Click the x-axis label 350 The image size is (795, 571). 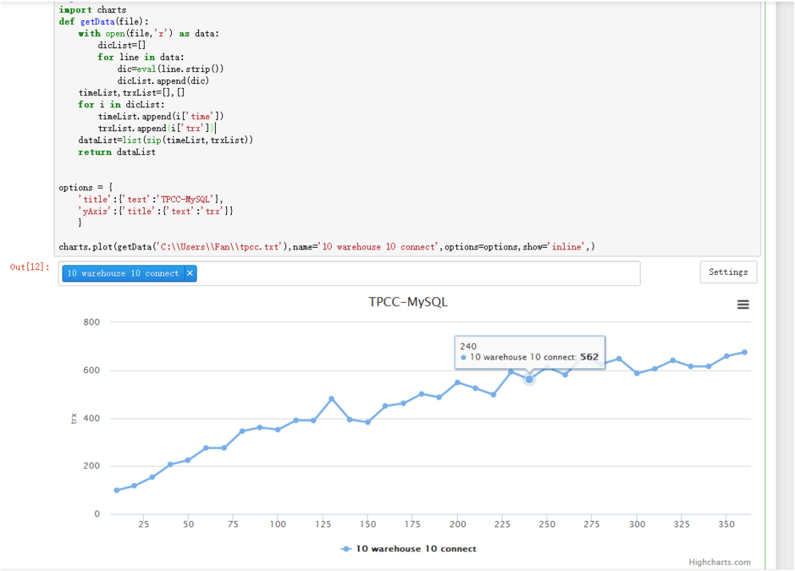pyautogui.click(x=726, y=524)
